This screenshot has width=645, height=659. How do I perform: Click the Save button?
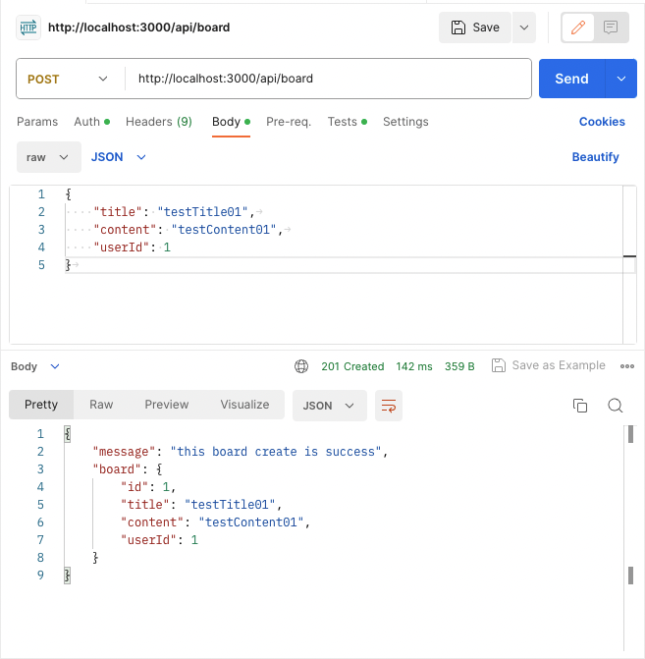(475, 27)
